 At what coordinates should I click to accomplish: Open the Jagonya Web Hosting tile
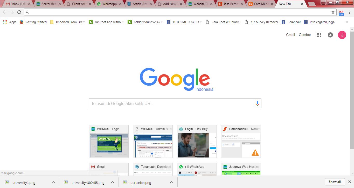241,169
